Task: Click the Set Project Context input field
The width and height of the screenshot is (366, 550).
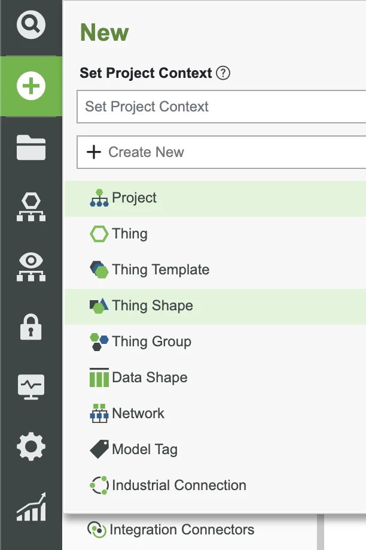Action: pyautogui.click(x=179, y=107)
